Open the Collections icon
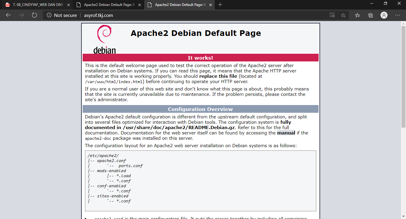406x219 pixels. tap(371, 15)
